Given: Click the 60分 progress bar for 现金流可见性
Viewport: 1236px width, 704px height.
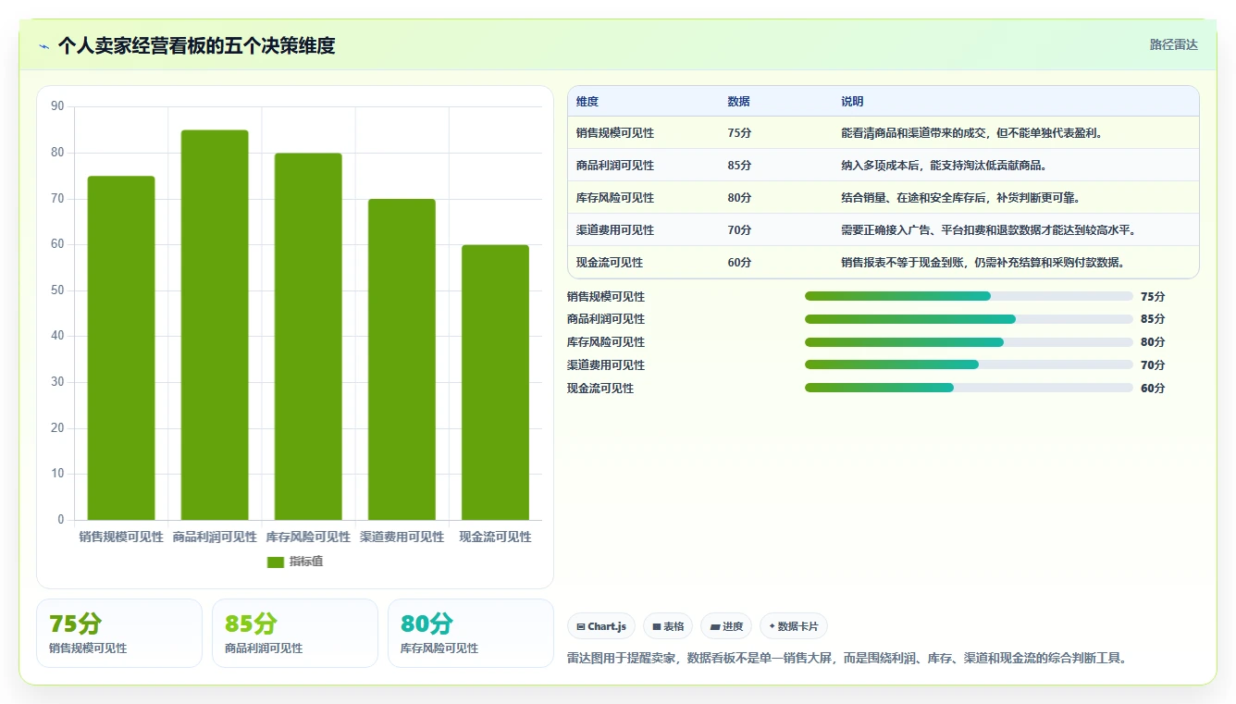Looking at the screenshot, I should pos(969,388).
